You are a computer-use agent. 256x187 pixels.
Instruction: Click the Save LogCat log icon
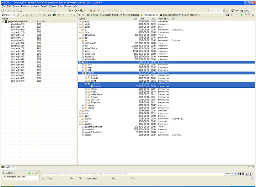click(x=240, y=174)
